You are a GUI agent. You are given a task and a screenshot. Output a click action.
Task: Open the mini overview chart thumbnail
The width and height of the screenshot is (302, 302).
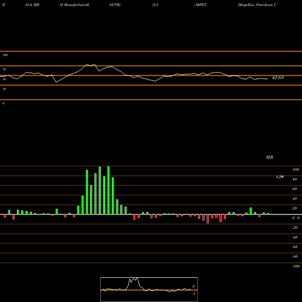click(149, 289)
